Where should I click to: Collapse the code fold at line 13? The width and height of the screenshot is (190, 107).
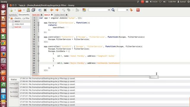tap(38, 46)
